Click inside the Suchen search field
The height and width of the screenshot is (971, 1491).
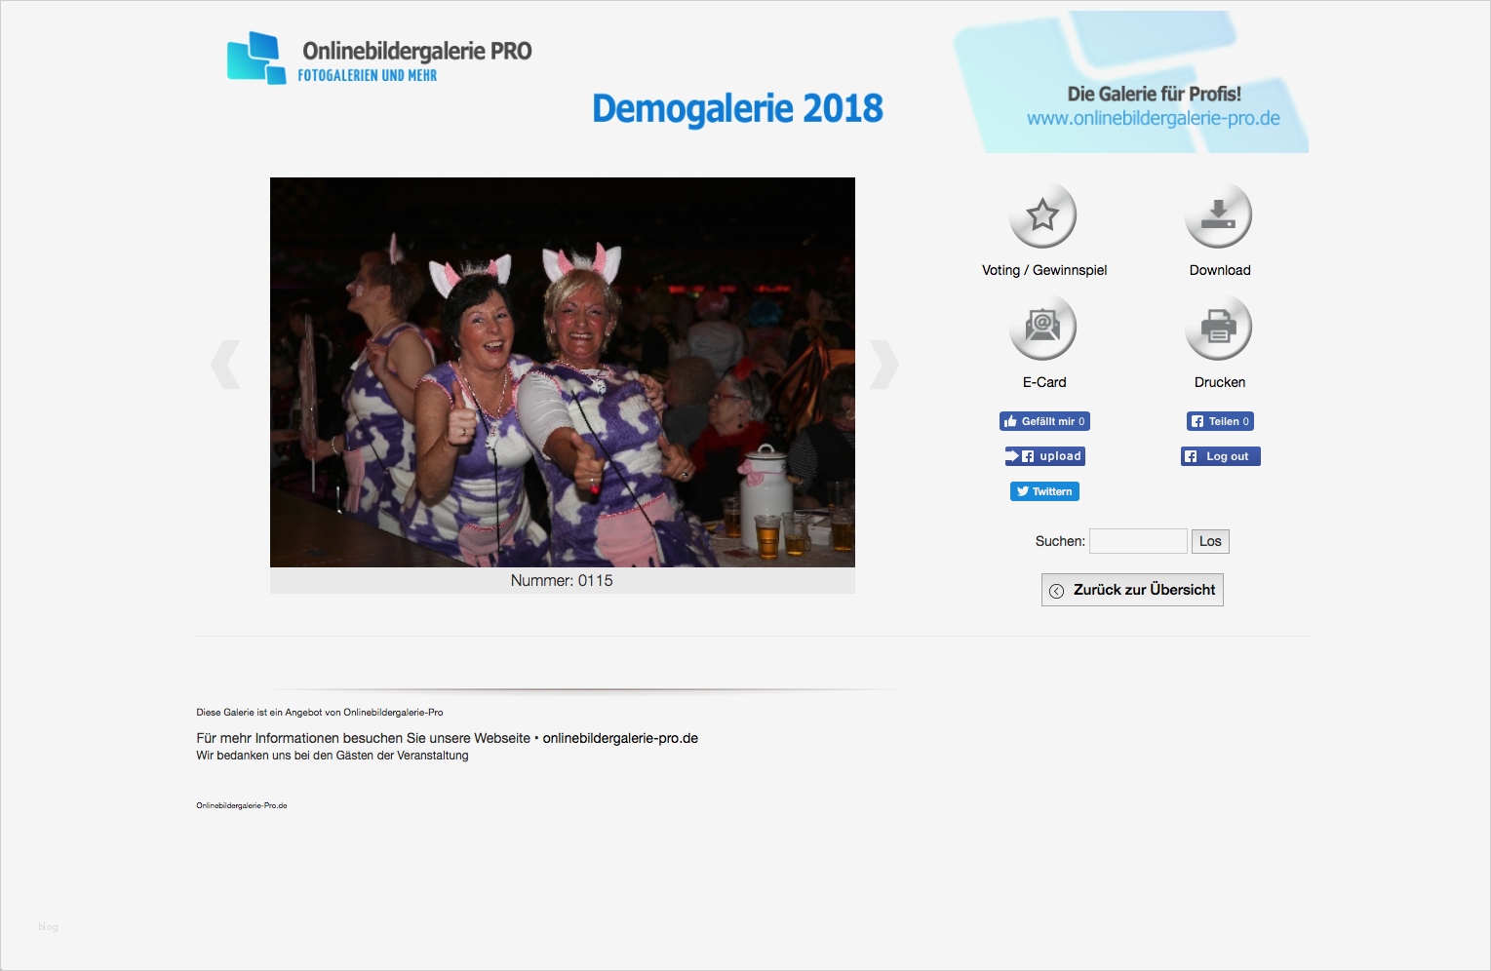1137,540
